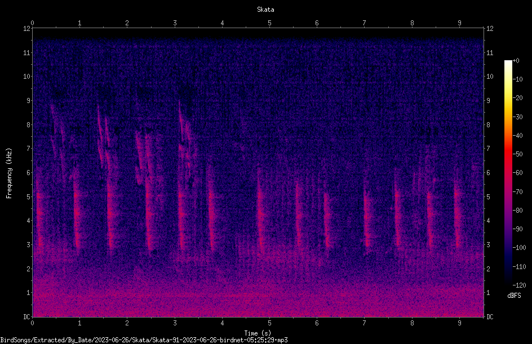Click the "-30" color scale label
This screenshot has height=344, width=532.
517,117
